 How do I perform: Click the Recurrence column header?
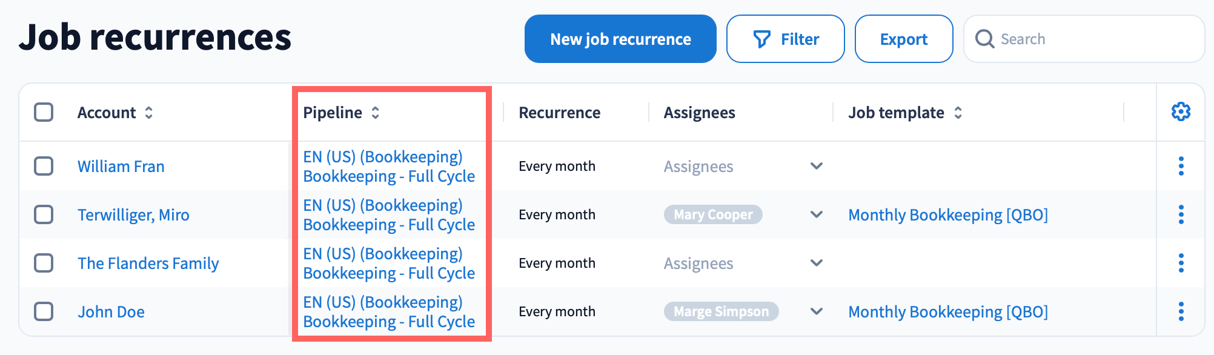click(559, 113)
